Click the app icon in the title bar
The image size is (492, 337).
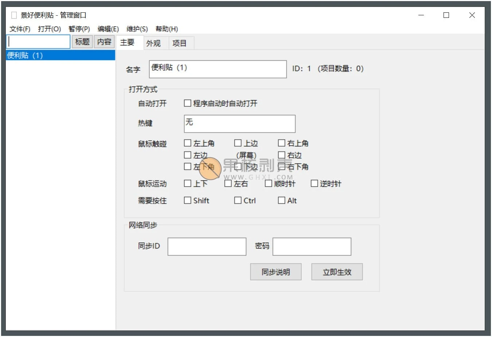[x=14, y=15]
